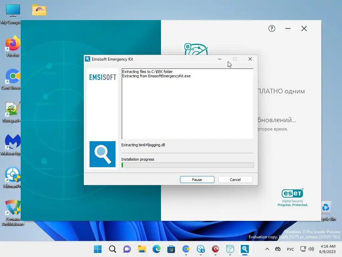Screen dimensions: 342x257
Task: Open My Computer desktop icon
Action: coord(13,14)
